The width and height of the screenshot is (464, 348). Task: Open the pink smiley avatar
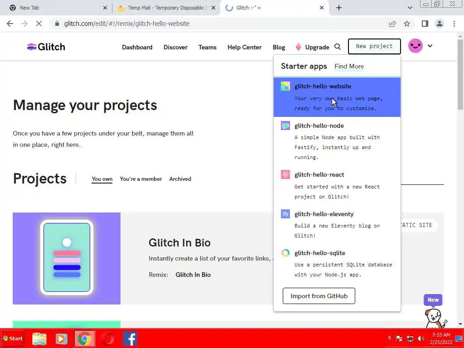pyautogui.click(x=415, y=46)
